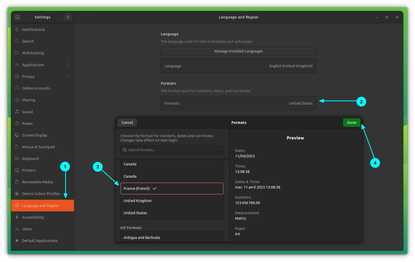Click the Notifications bell icon
Viewport: 415px width, 262px height.
point(17,29)
